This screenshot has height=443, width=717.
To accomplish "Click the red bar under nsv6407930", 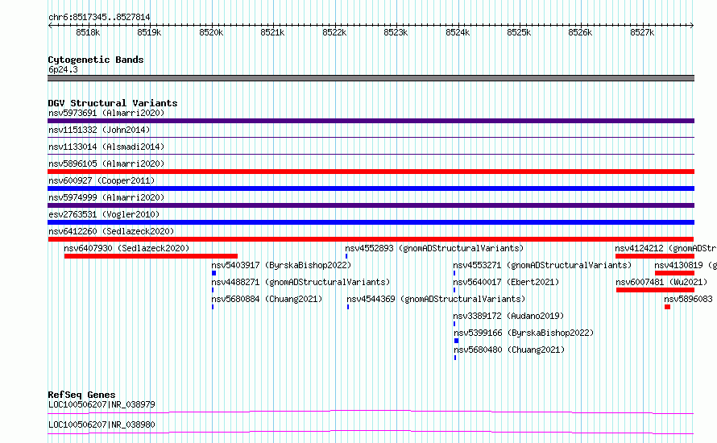I will (x=151, y=256).
